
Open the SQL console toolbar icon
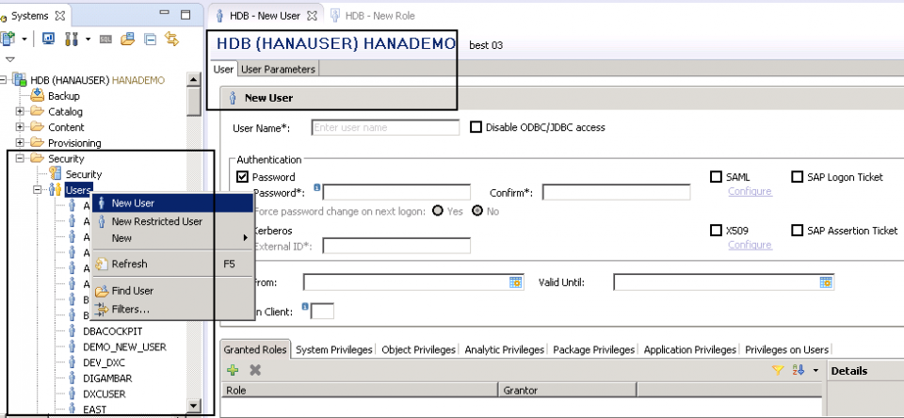tap(105, 40)
